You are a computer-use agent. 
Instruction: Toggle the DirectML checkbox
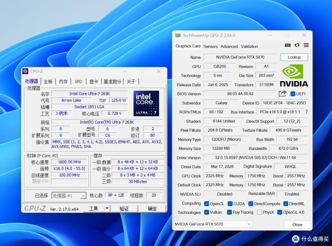[286, 204]
